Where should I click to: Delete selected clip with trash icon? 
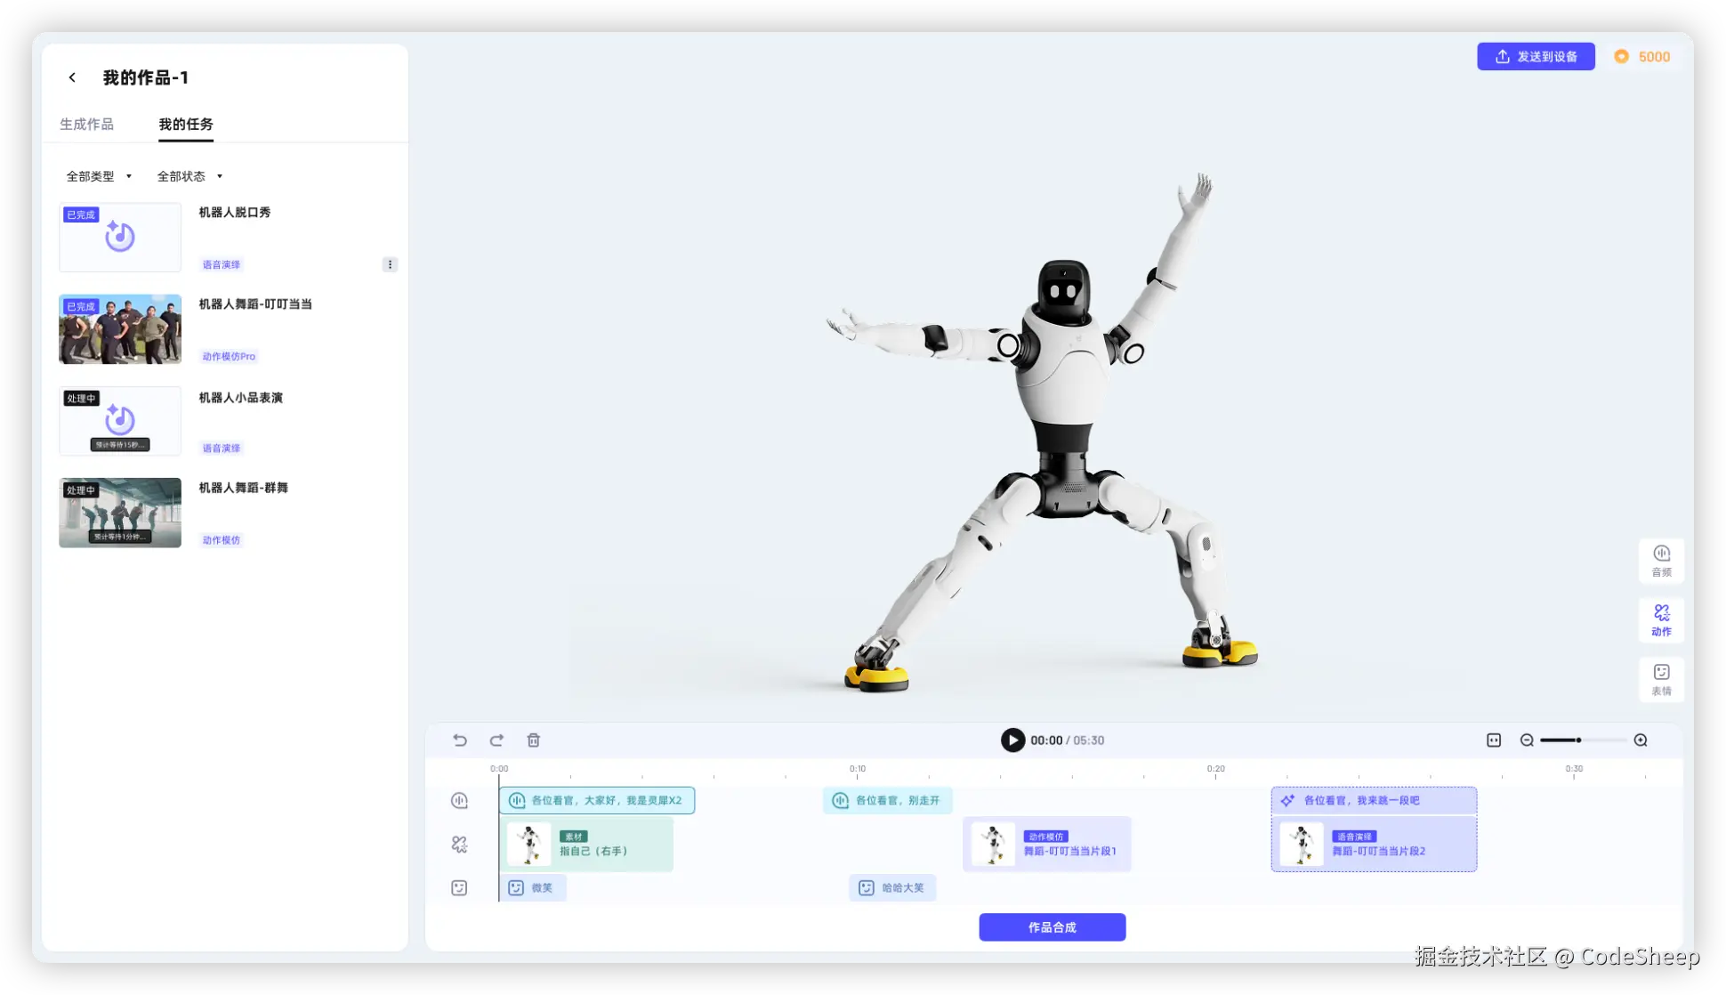pyautogui.click(x=534, y=740)
